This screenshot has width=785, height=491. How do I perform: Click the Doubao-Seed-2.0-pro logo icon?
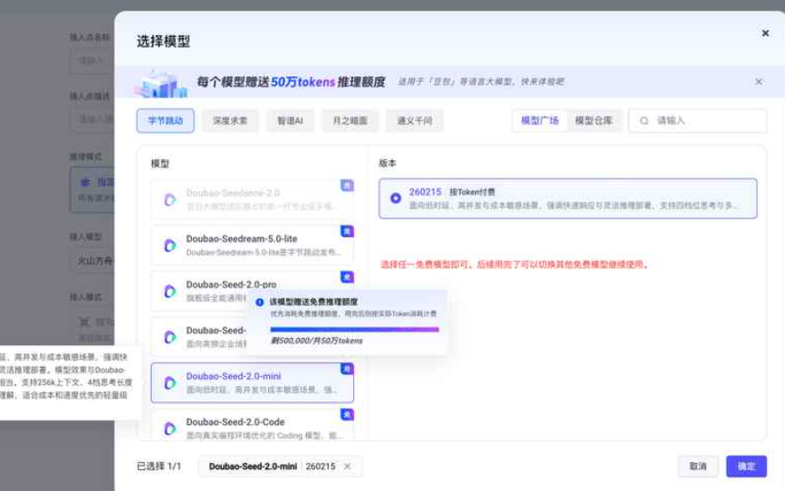pos(169,291)
